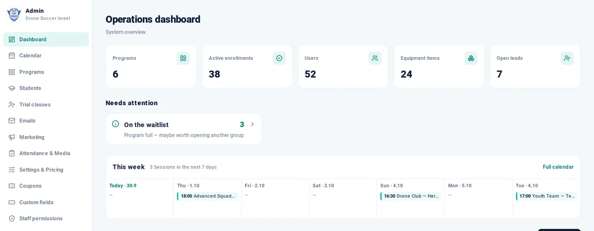This screenshot has width=594, height=231.
Task: Click the Operations dashboard heading
Action: (153, 19)
